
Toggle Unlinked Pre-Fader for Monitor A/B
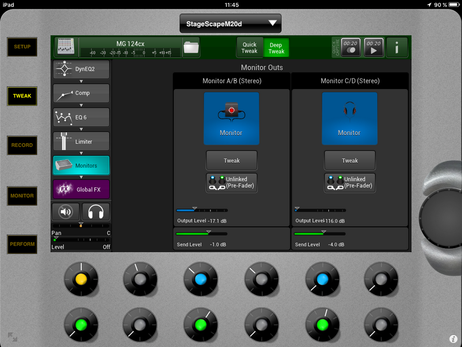click(231, 183)
